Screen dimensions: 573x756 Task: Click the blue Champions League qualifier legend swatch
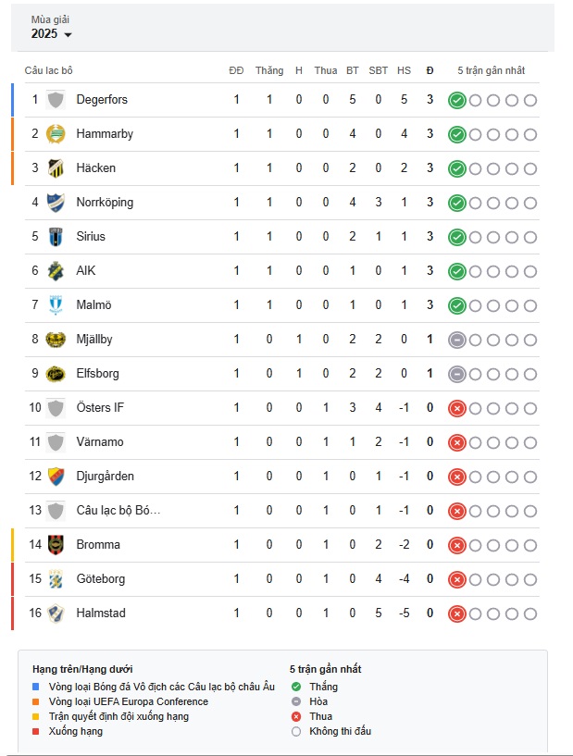point(36,687)
